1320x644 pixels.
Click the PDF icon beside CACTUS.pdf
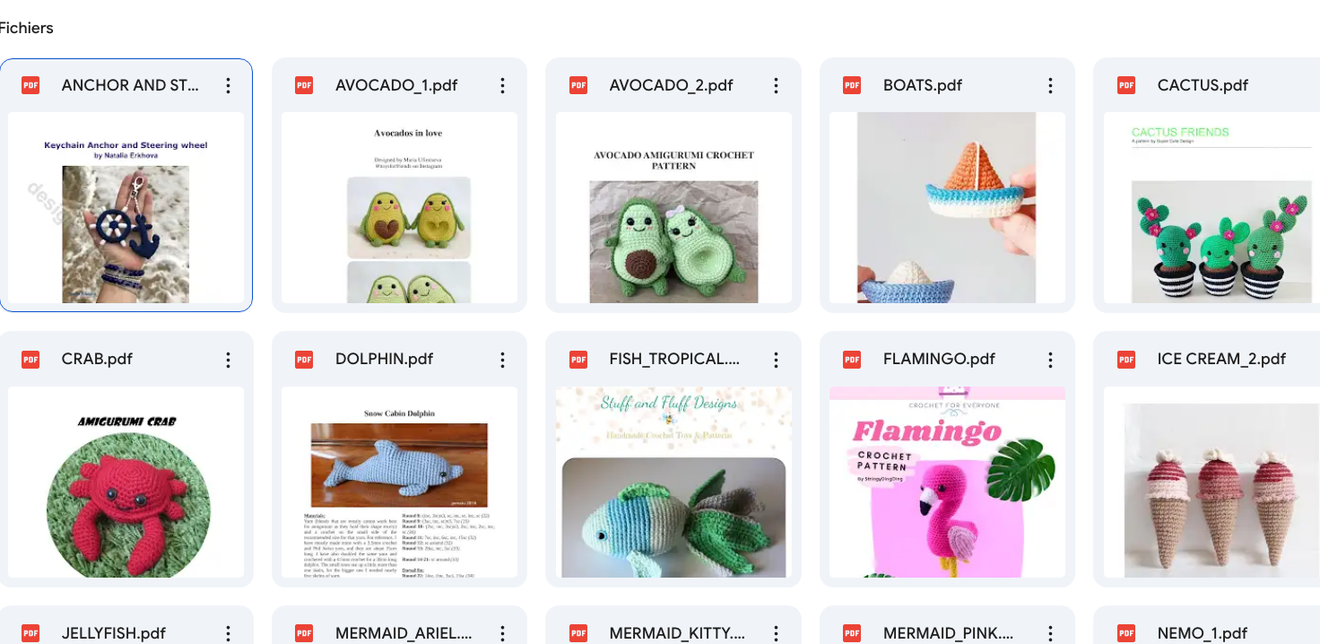pos(1125,85)
